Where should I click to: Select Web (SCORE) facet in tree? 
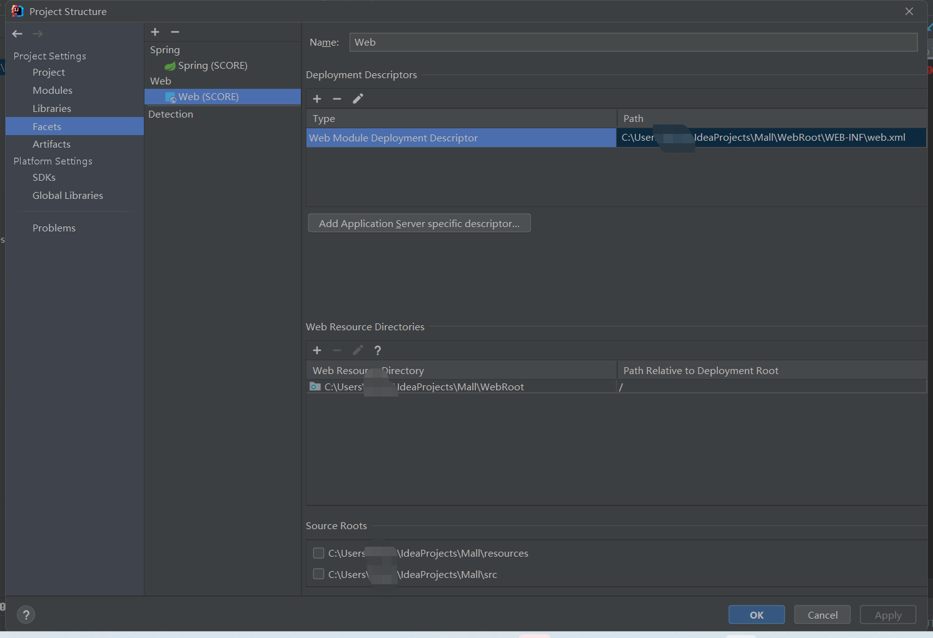pyautogui.click(x=208, y=97)
